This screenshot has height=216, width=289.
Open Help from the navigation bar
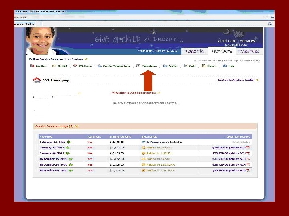coord(228,66)
